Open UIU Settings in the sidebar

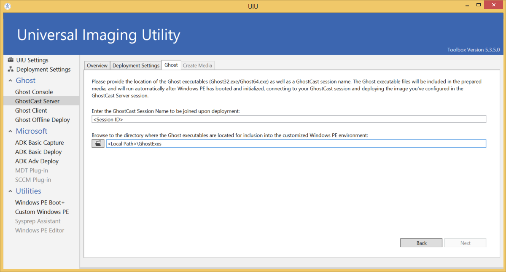[x=32, y=60]
